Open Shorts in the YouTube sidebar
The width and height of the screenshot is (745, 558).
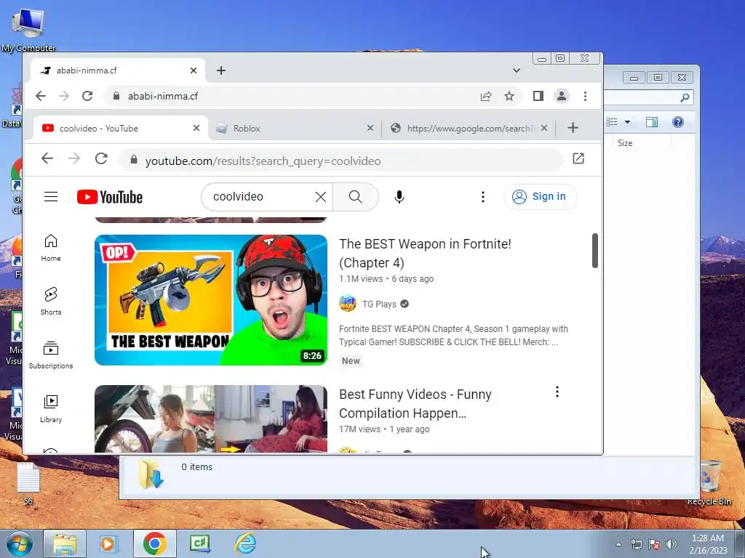(51, 302)
